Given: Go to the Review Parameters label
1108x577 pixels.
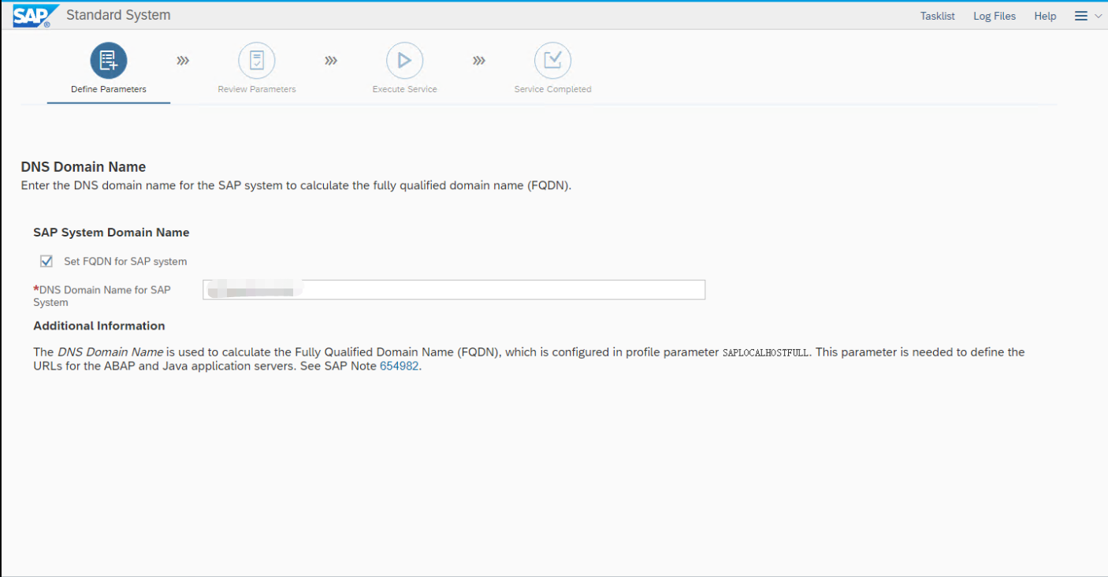Looking at the screenshot, I should click(x=257, y=89).
